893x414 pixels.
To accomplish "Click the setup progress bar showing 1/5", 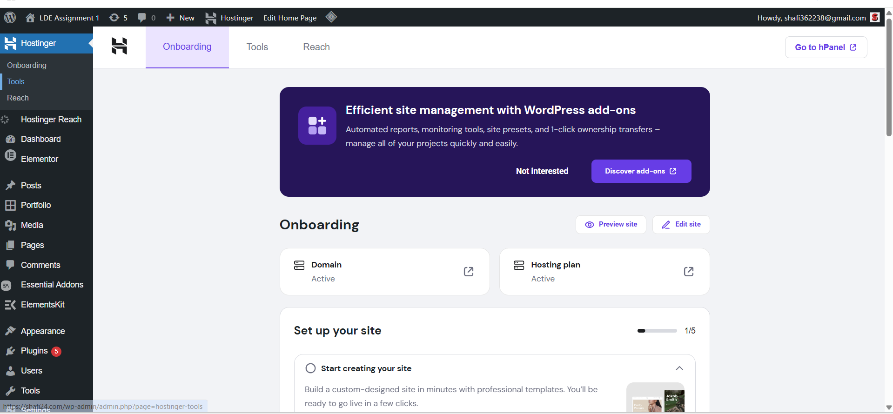I will 657,331.
